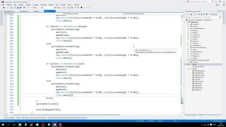Select Bullet.cs in Solution Explorer
The height and width of the screenshot is (127, 226).
click(195, 33)
